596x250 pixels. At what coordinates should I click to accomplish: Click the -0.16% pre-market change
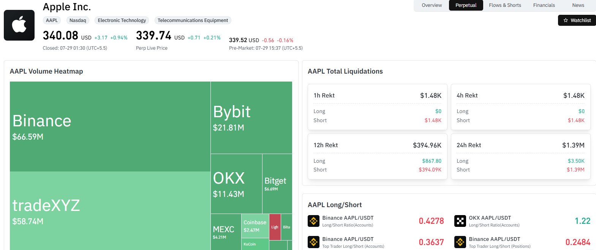pyautogui.click(x=285, y=40)
